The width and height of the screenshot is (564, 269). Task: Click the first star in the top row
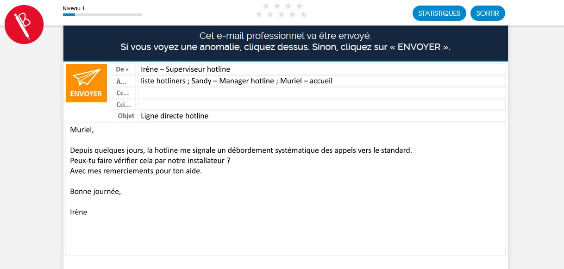coord(266,6)
